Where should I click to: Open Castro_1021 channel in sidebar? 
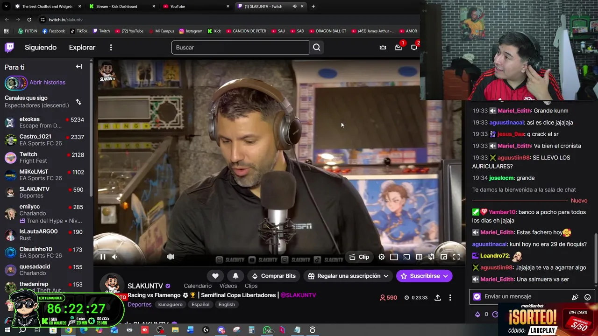46,140
